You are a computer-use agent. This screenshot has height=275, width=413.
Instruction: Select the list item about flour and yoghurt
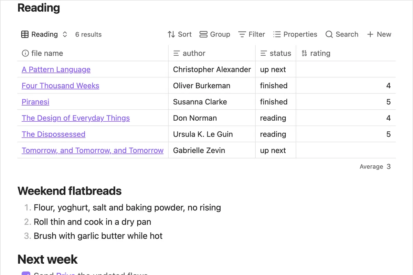[127, 208]
